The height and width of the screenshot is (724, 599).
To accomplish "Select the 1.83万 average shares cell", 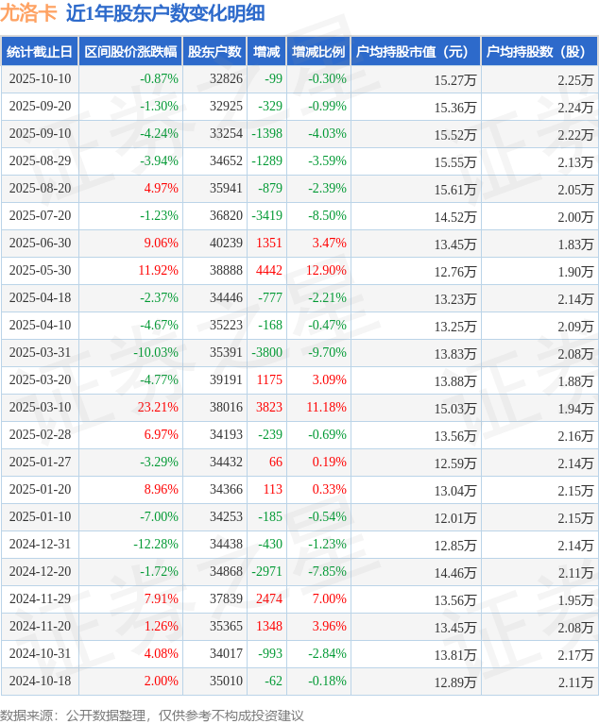I will click(575, 244).
